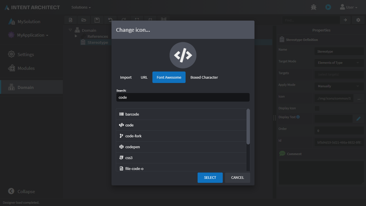366x206 pixels.
Task: Open the User account dropdown
Action: [x=349, y=7]
